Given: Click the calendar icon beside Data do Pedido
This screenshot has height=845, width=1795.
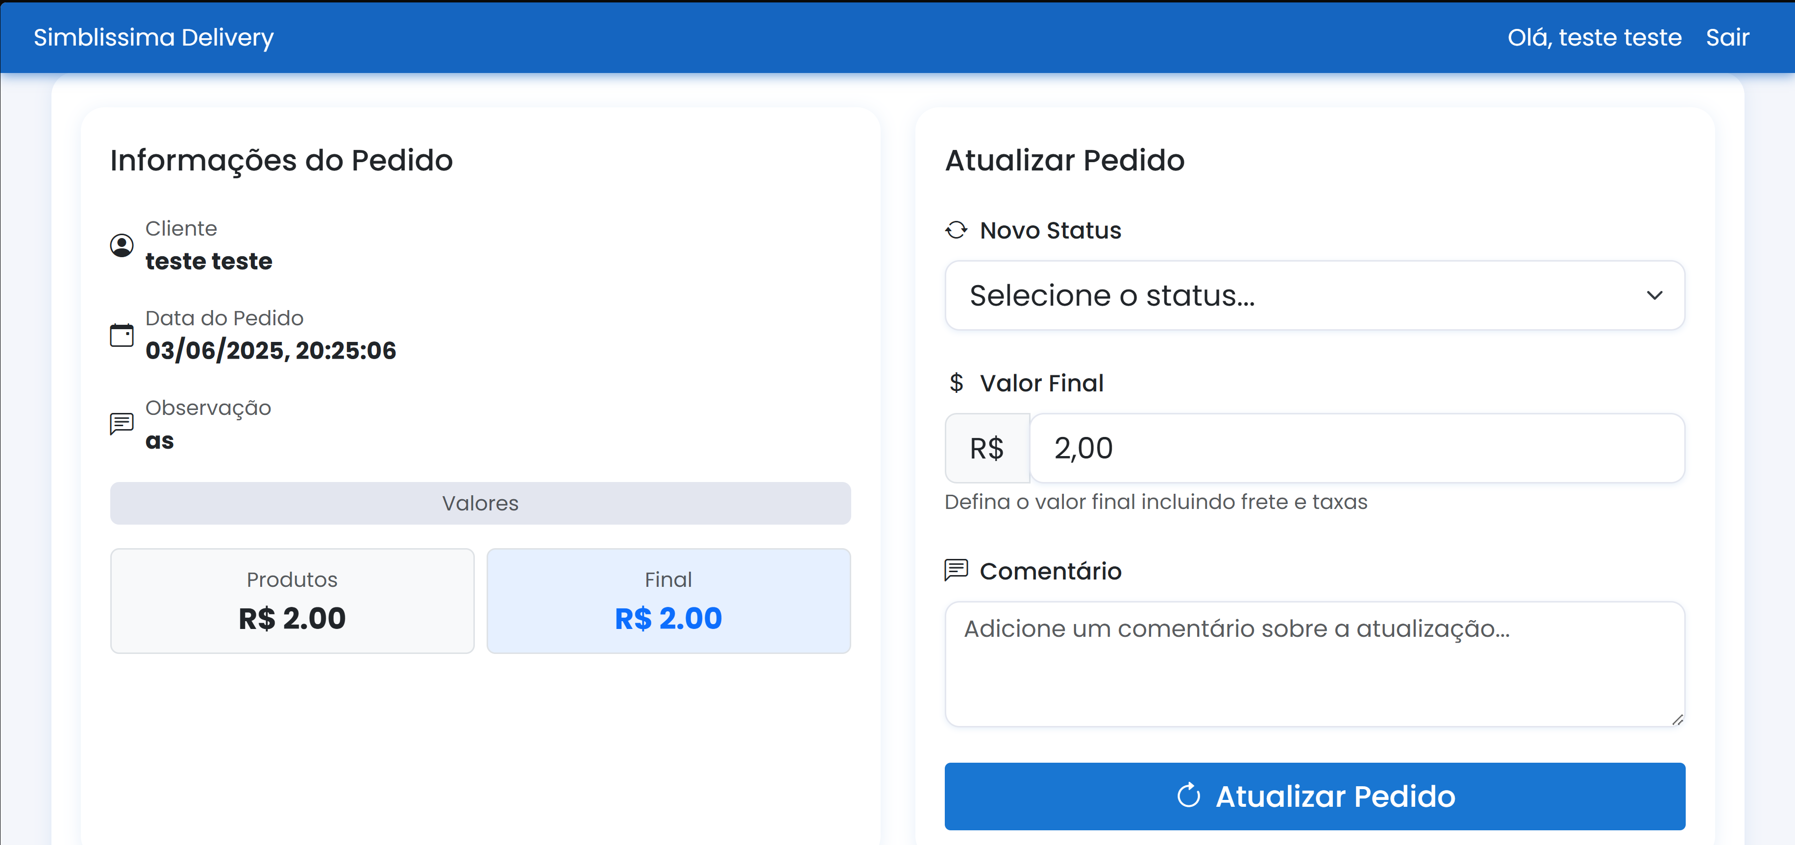Looking at the screenshot, I should (122, 335).
